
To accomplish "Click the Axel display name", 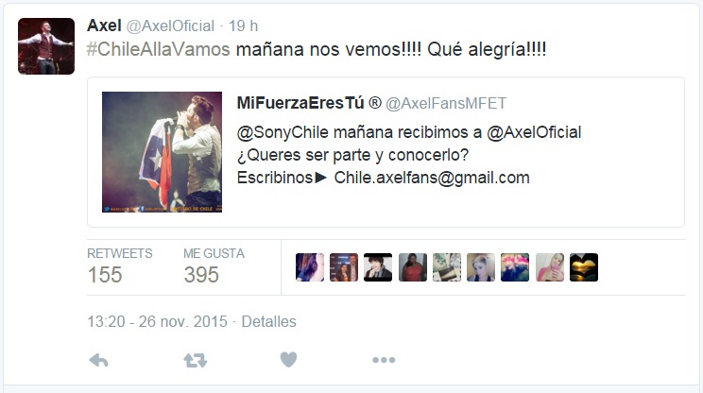I will 104,26.
